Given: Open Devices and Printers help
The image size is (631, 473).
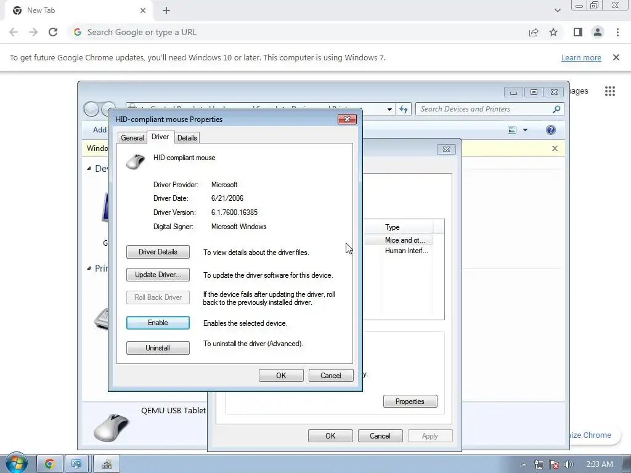Looking at the screenshot, I should pos(550,130).
